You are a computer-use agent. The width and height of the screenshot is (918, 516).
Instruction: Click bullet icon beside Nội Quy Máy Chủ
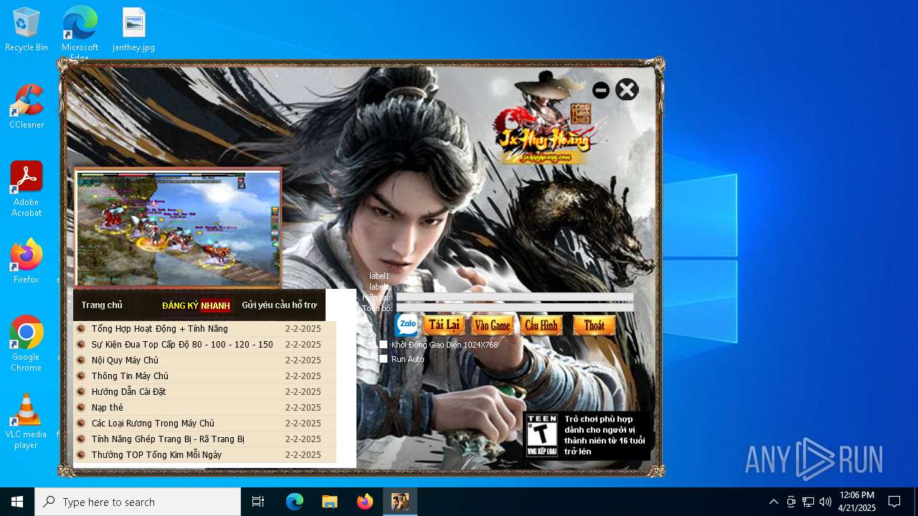81,360
